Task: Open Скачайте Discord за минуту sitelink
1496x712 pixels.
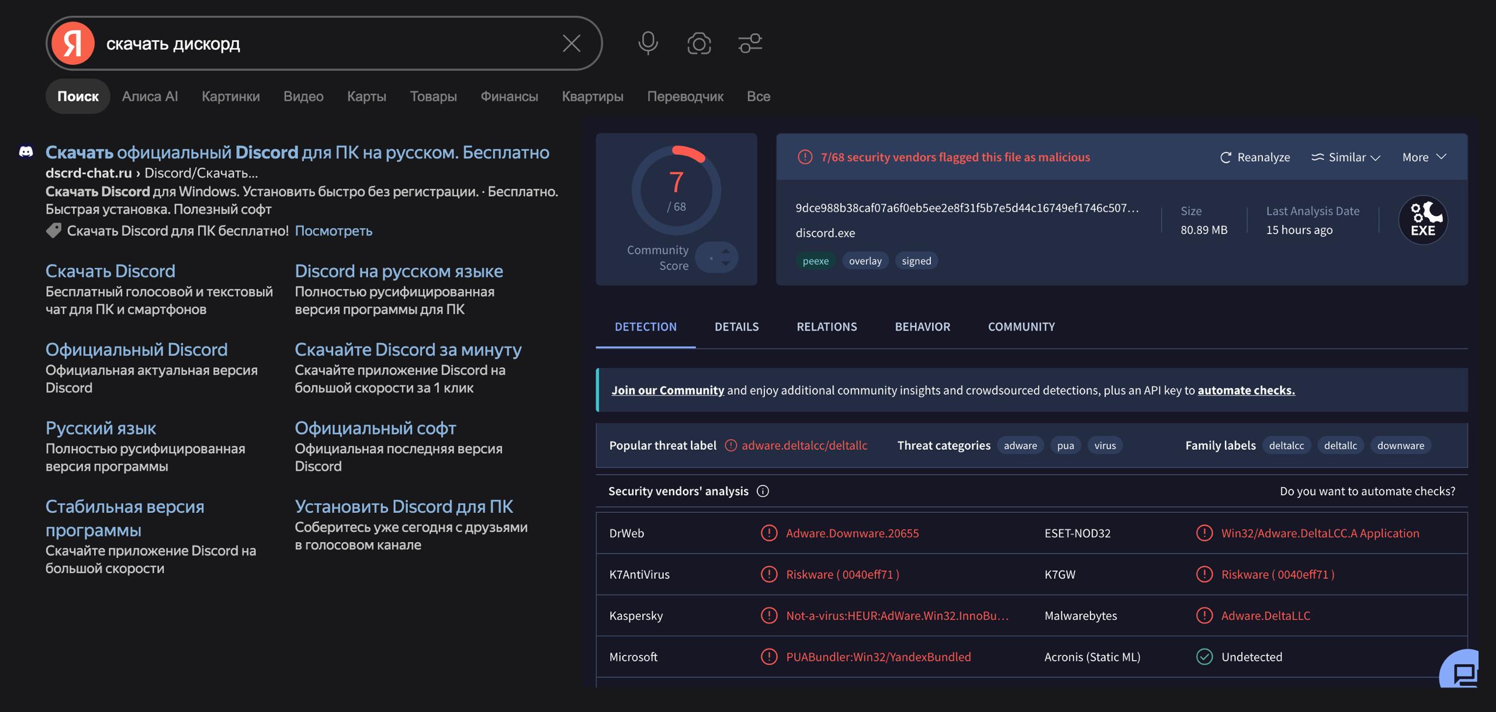Action: (x=408, y=349)
